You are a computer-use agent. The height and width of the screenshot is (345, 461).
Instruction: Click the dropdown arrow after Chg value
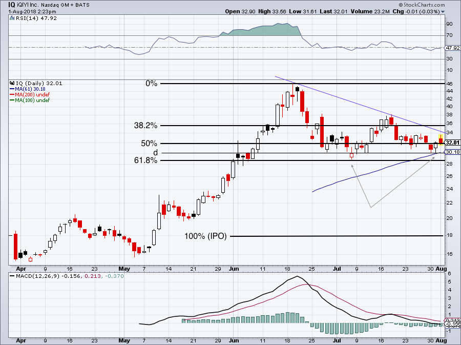[443, 12]
